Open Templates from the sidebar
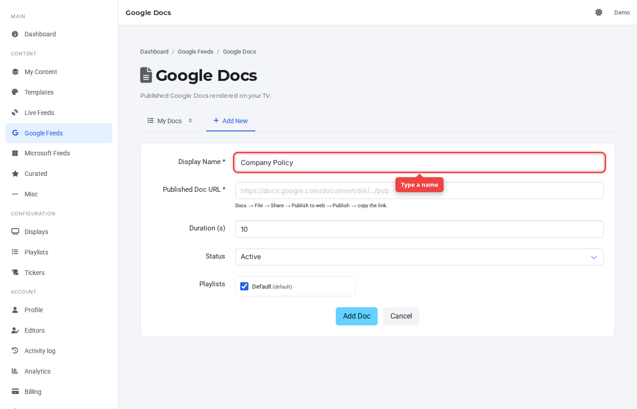This screenshot has width=637, height=409. (x=59, y=92)
